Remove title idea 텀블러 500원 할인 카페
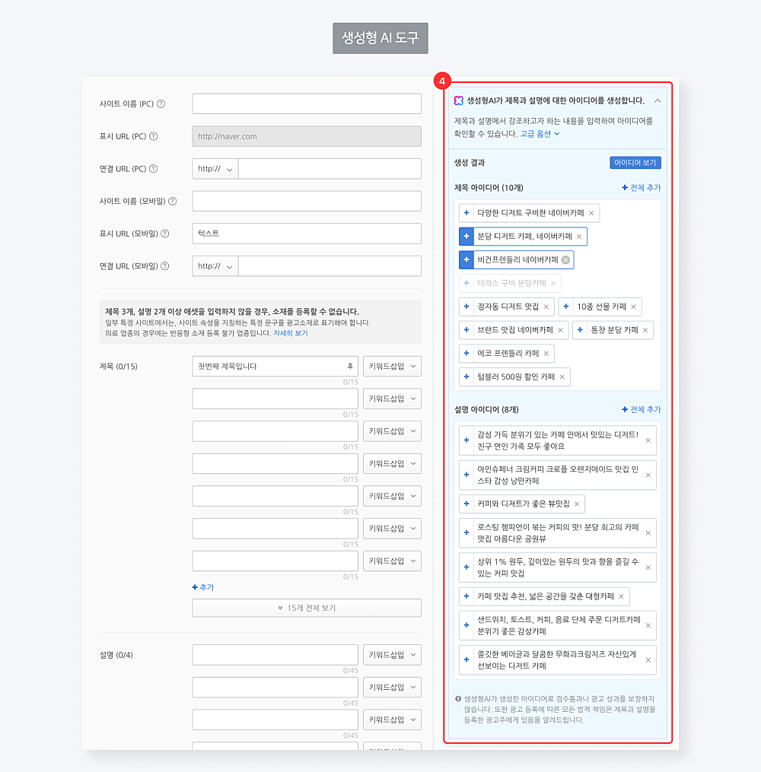761x772 pixels. click(x=562, y=377)
